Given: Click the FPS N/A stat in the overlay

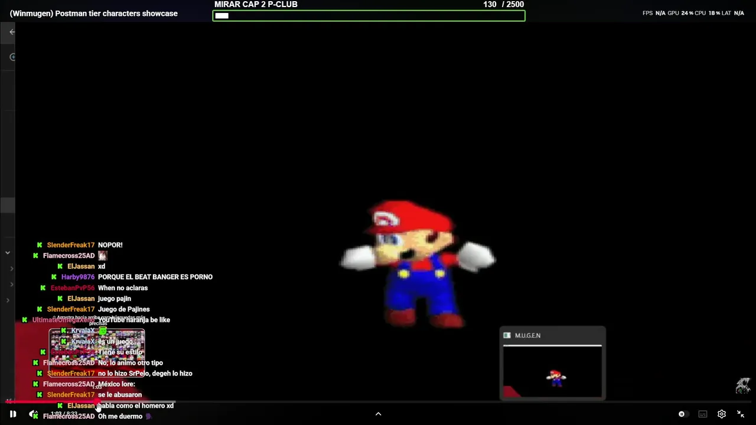Looking at the screenshot, I should pos(654,13).
